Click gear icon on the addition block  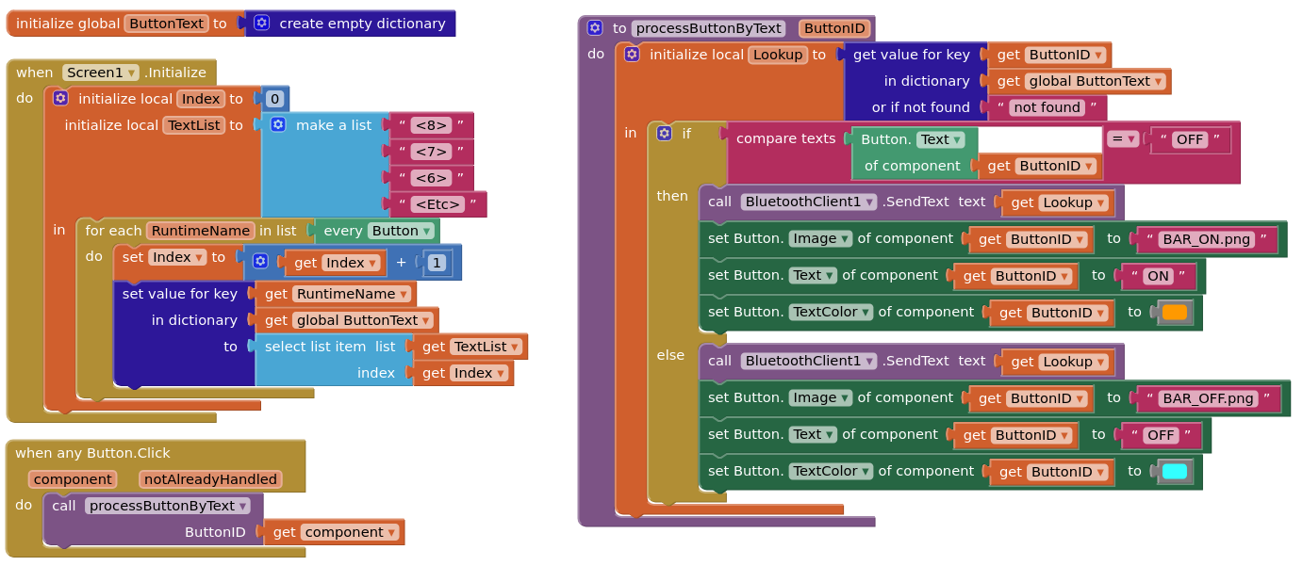click(x=260, y=262)
